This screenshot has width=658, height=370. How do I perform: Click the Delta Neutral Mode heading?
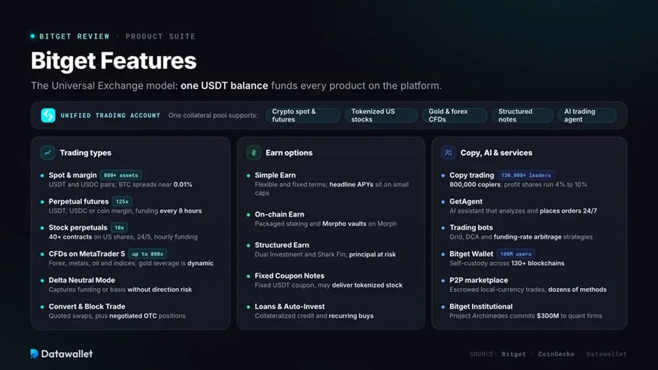82,280
